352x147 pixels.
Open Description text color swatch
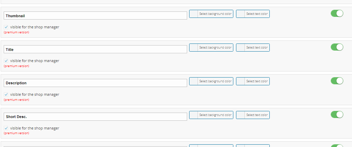point(240,81)
